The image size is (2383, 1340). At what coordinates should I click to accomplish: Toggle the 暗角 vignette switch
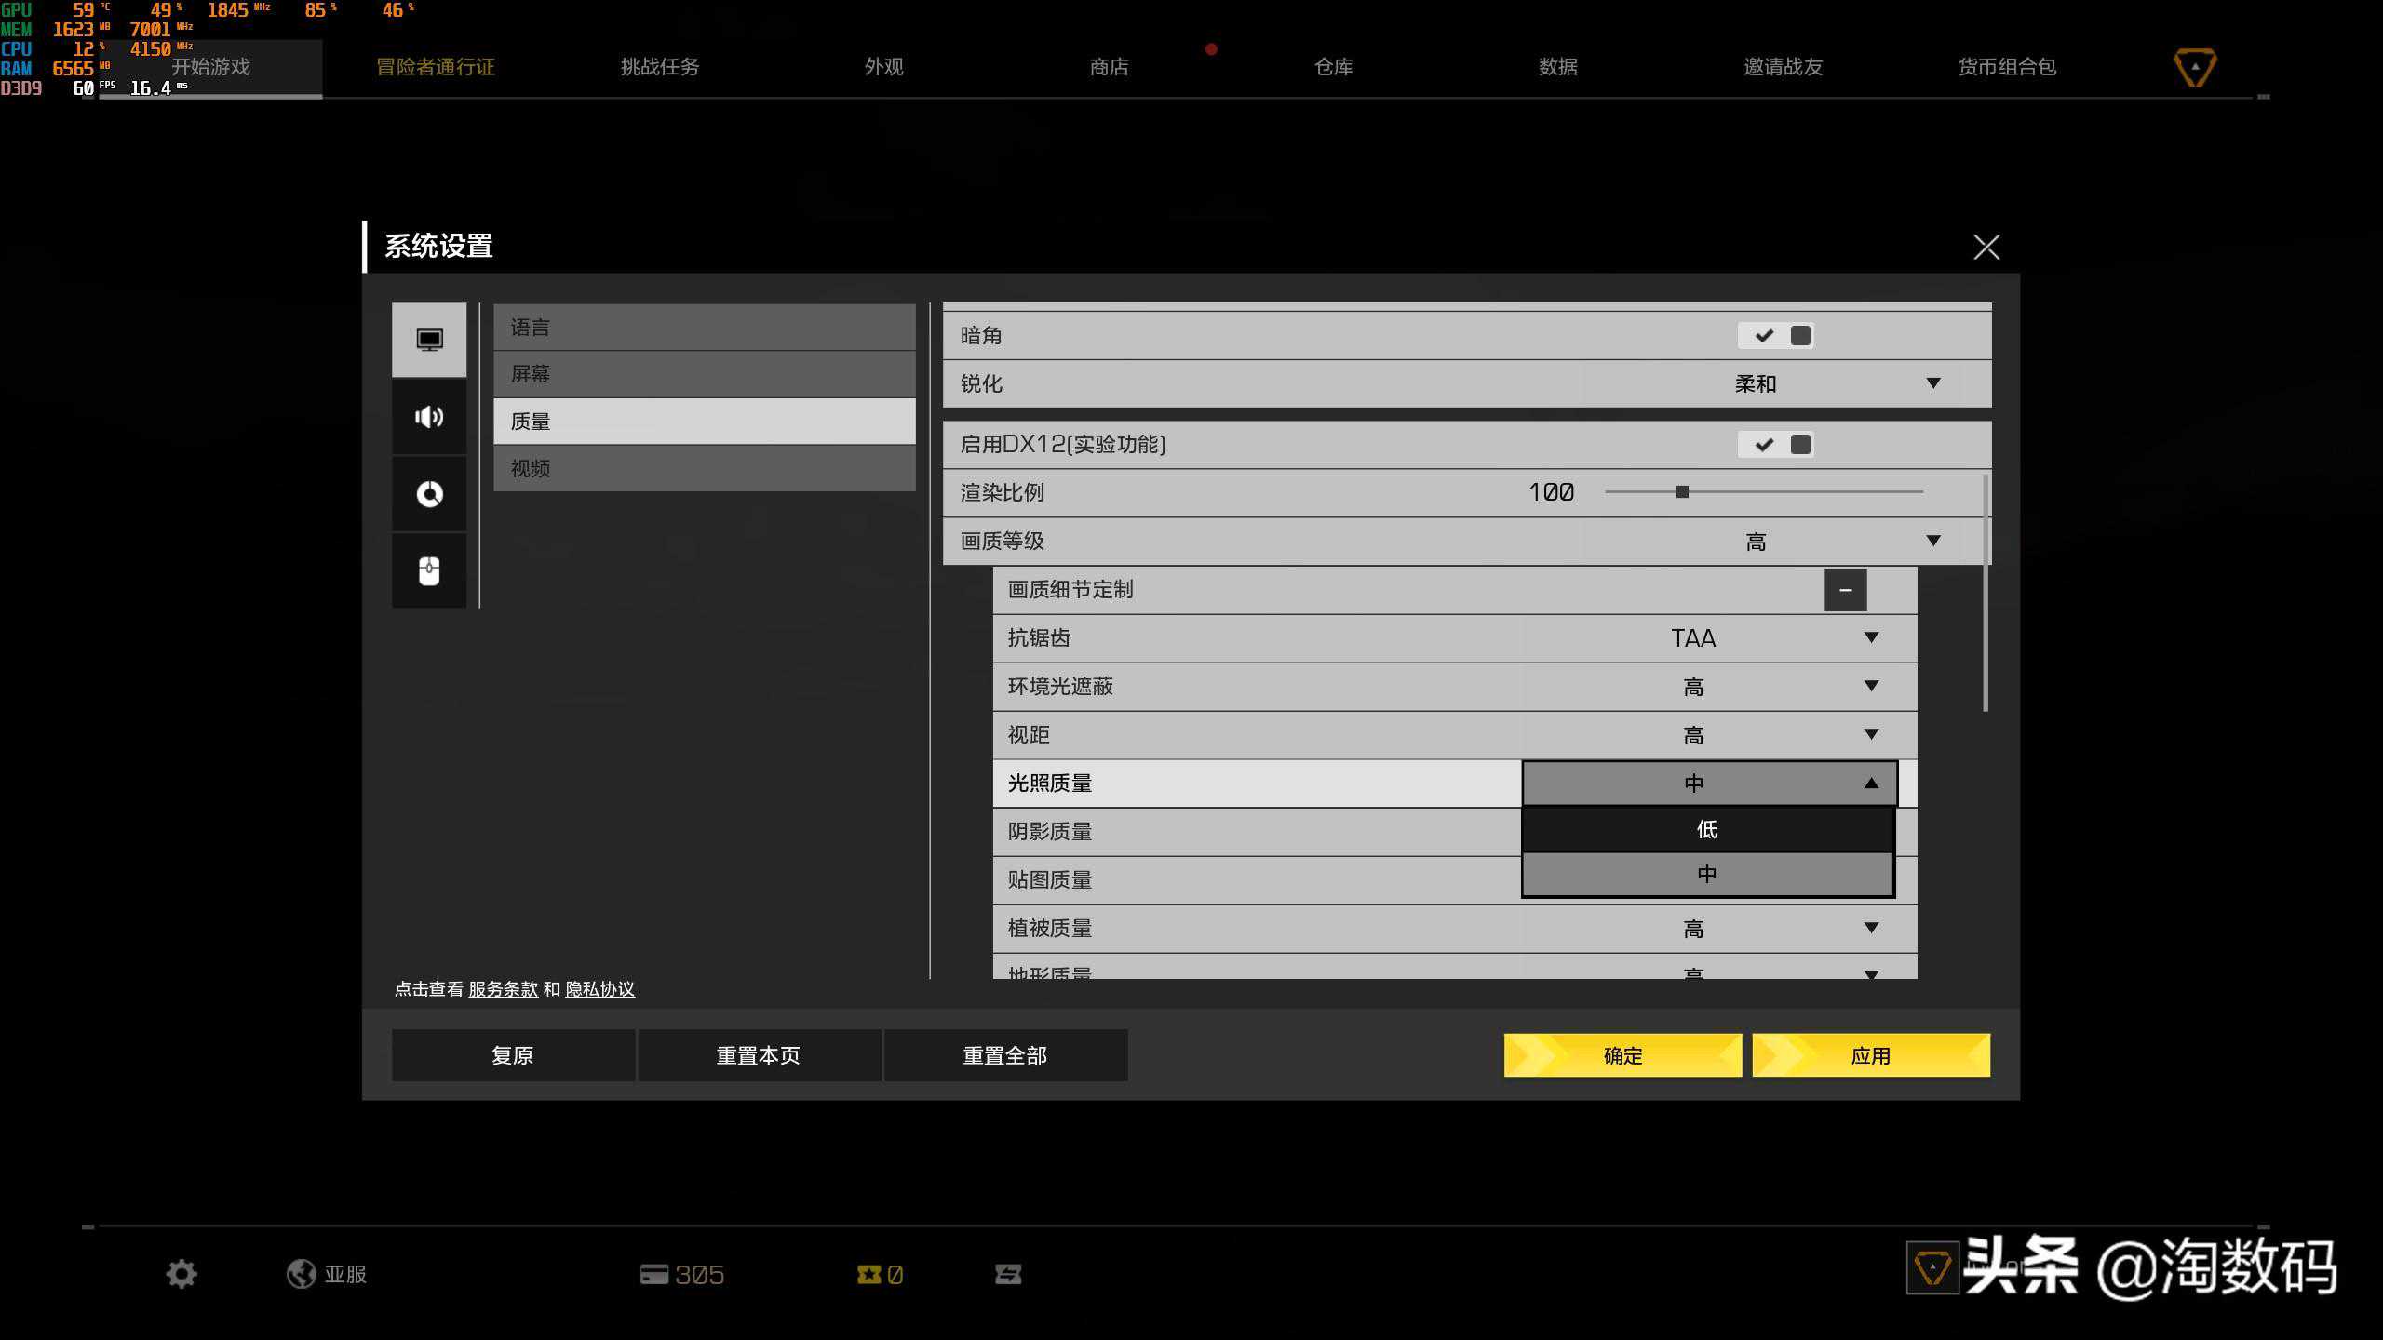(x=1775, y=336)
